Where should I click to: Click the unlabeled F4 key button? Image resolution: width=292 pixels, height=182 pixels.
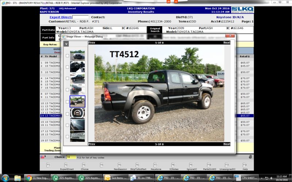102,165
